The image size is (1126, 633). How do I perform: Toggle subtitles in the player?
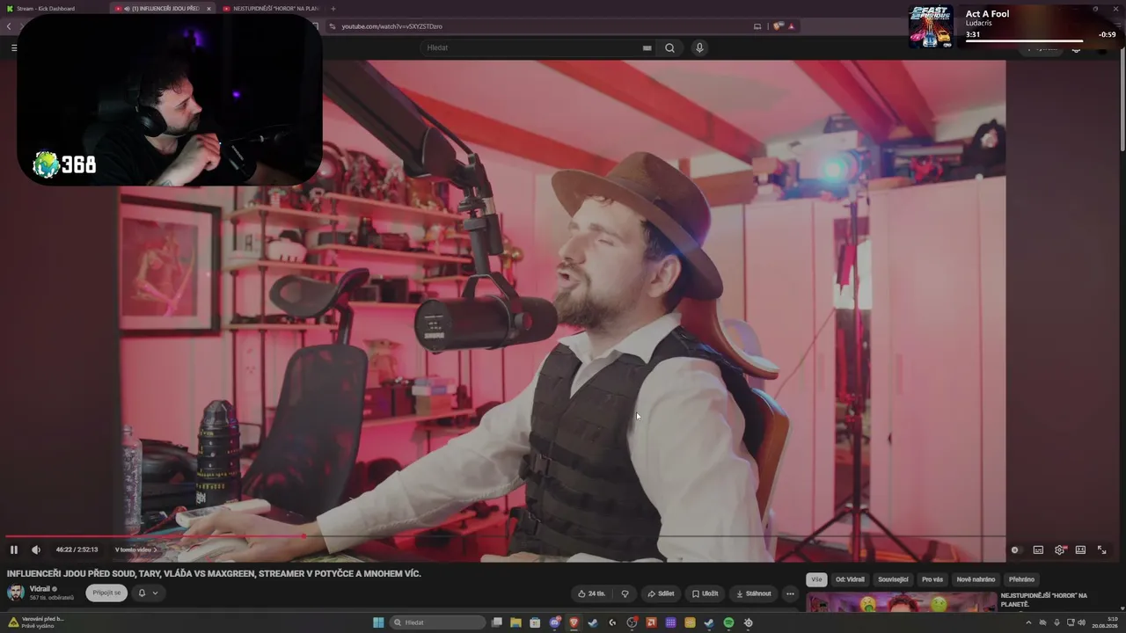(1038, 549)
